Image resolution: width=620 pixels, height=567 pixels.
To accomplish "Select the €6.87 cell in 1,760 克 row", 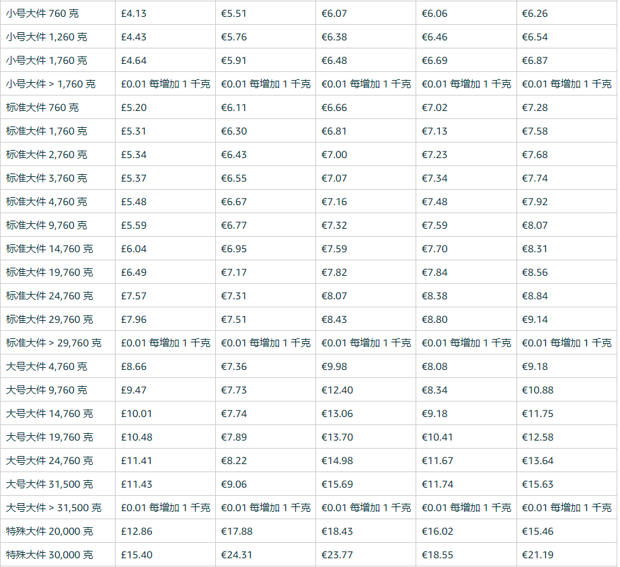I will 535,61.
